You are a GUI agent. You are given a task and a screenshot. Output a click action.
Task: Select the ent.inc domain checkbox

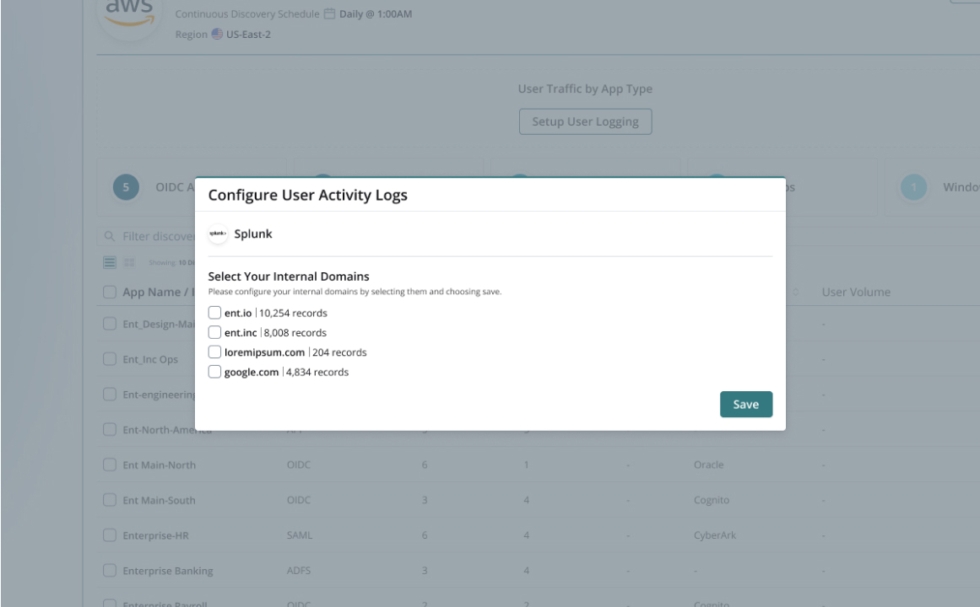[214, 332]
